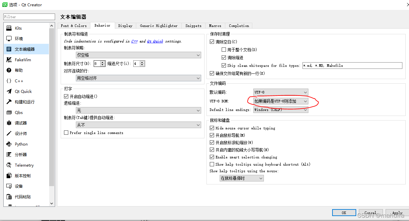
Task: Open the 对齐连续的行 dropdown showing 用空格对齐
Action: [x=139, y=78]
